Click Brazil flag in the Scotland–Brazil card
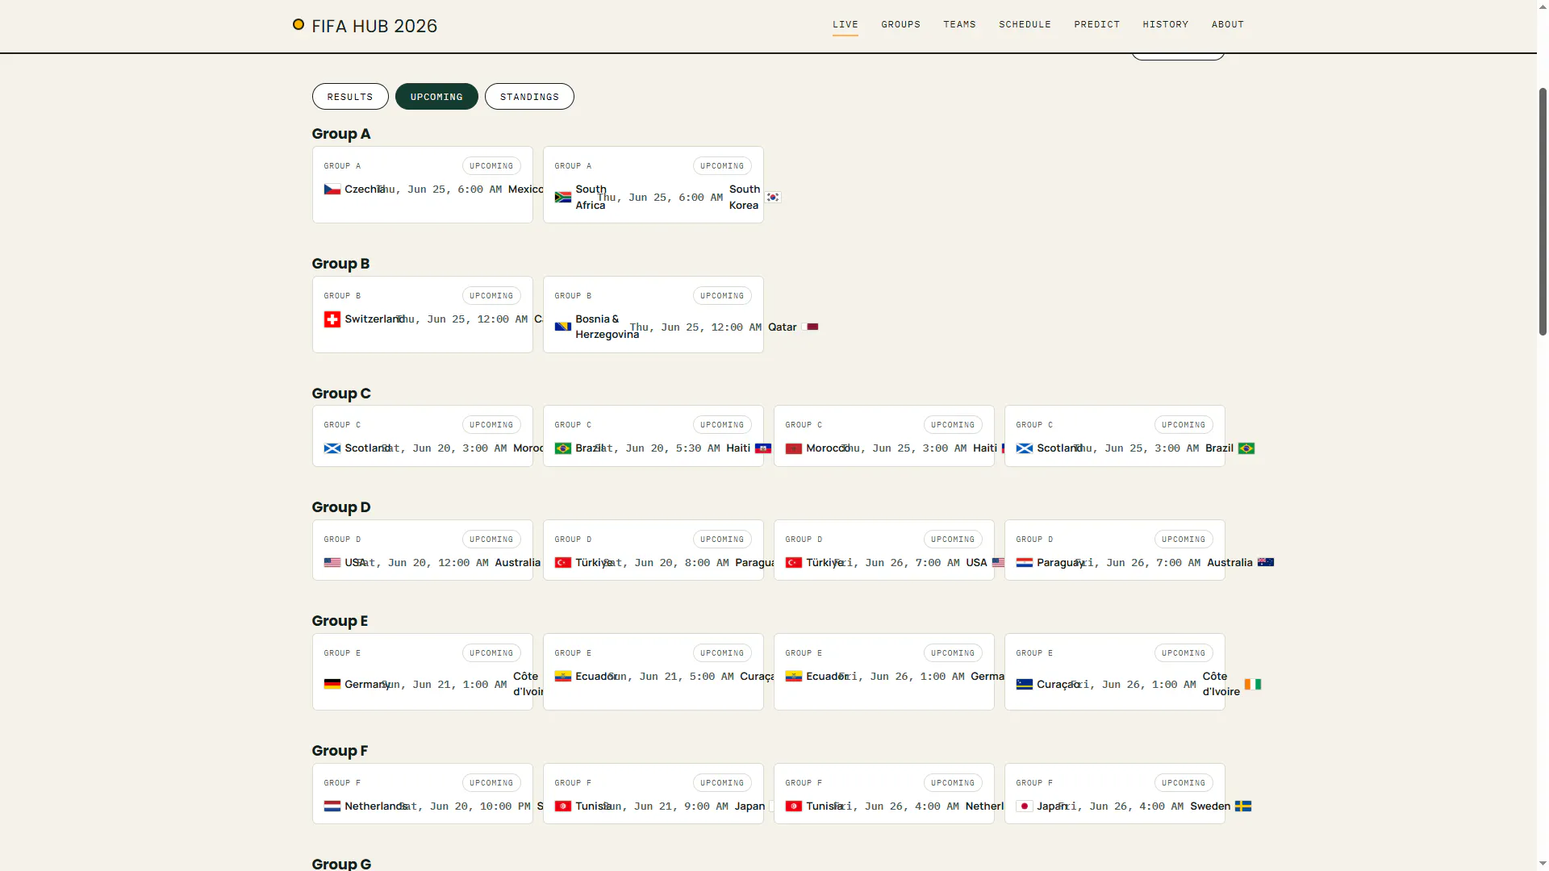Screen dimensions: 1549x871 [1246, 448]
